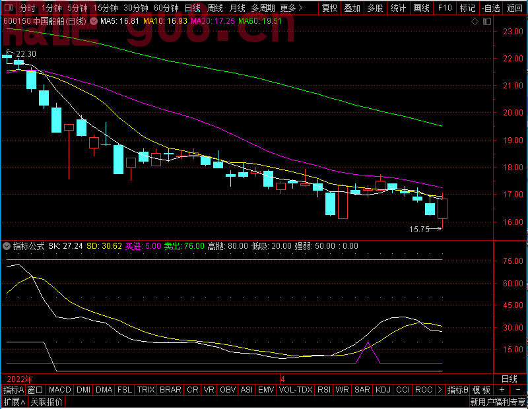Viewport: 528px width, 409px height.
Task: Click the window layout icon at top-left
Action: coord(9,7)
